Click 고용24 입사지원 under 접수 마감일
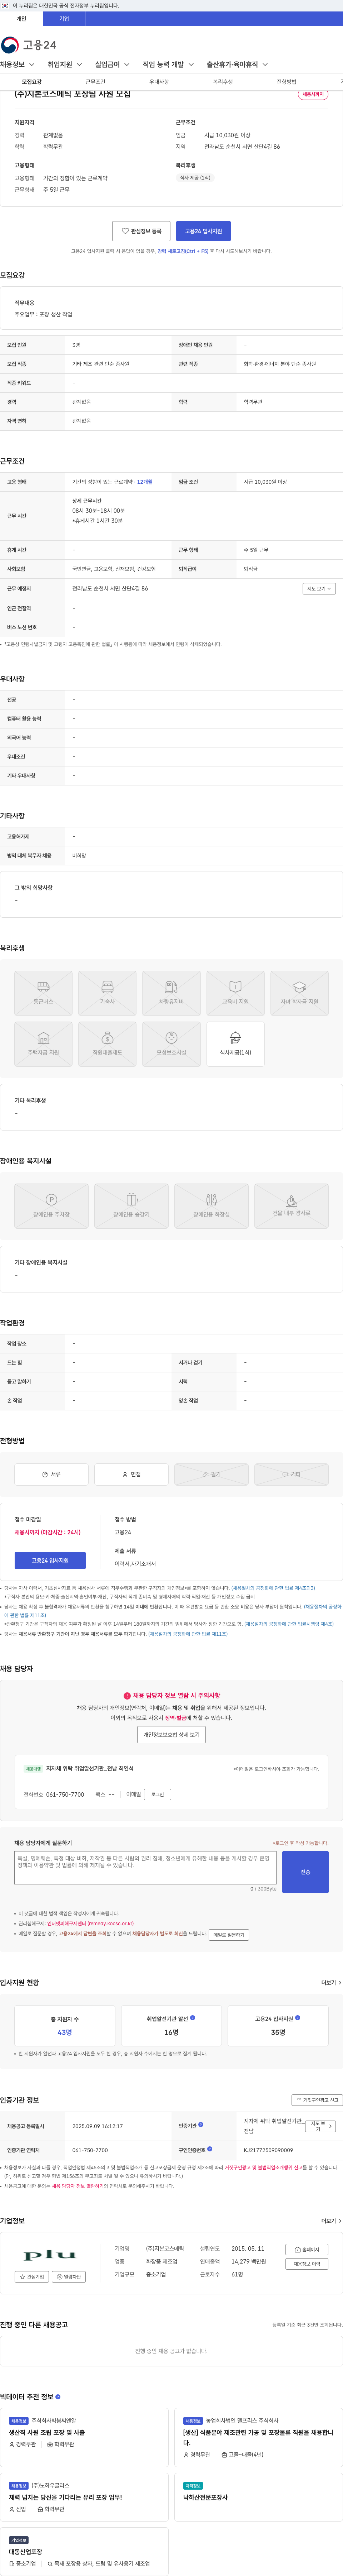 click(x=50, y=1560)
